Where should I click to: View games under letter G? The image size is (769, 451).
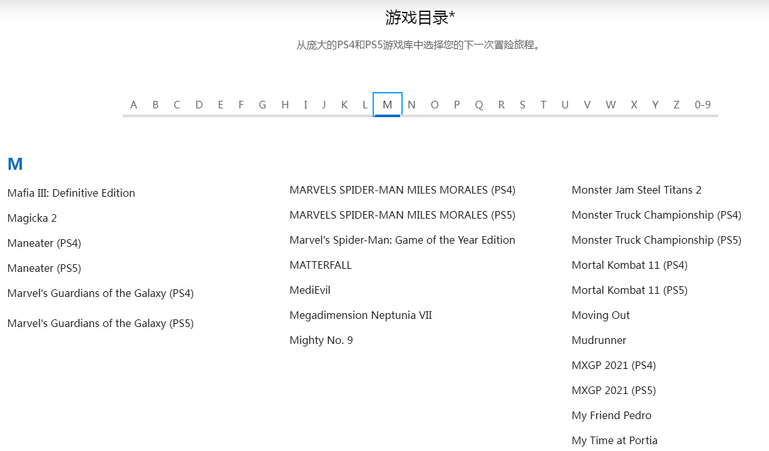262,105
